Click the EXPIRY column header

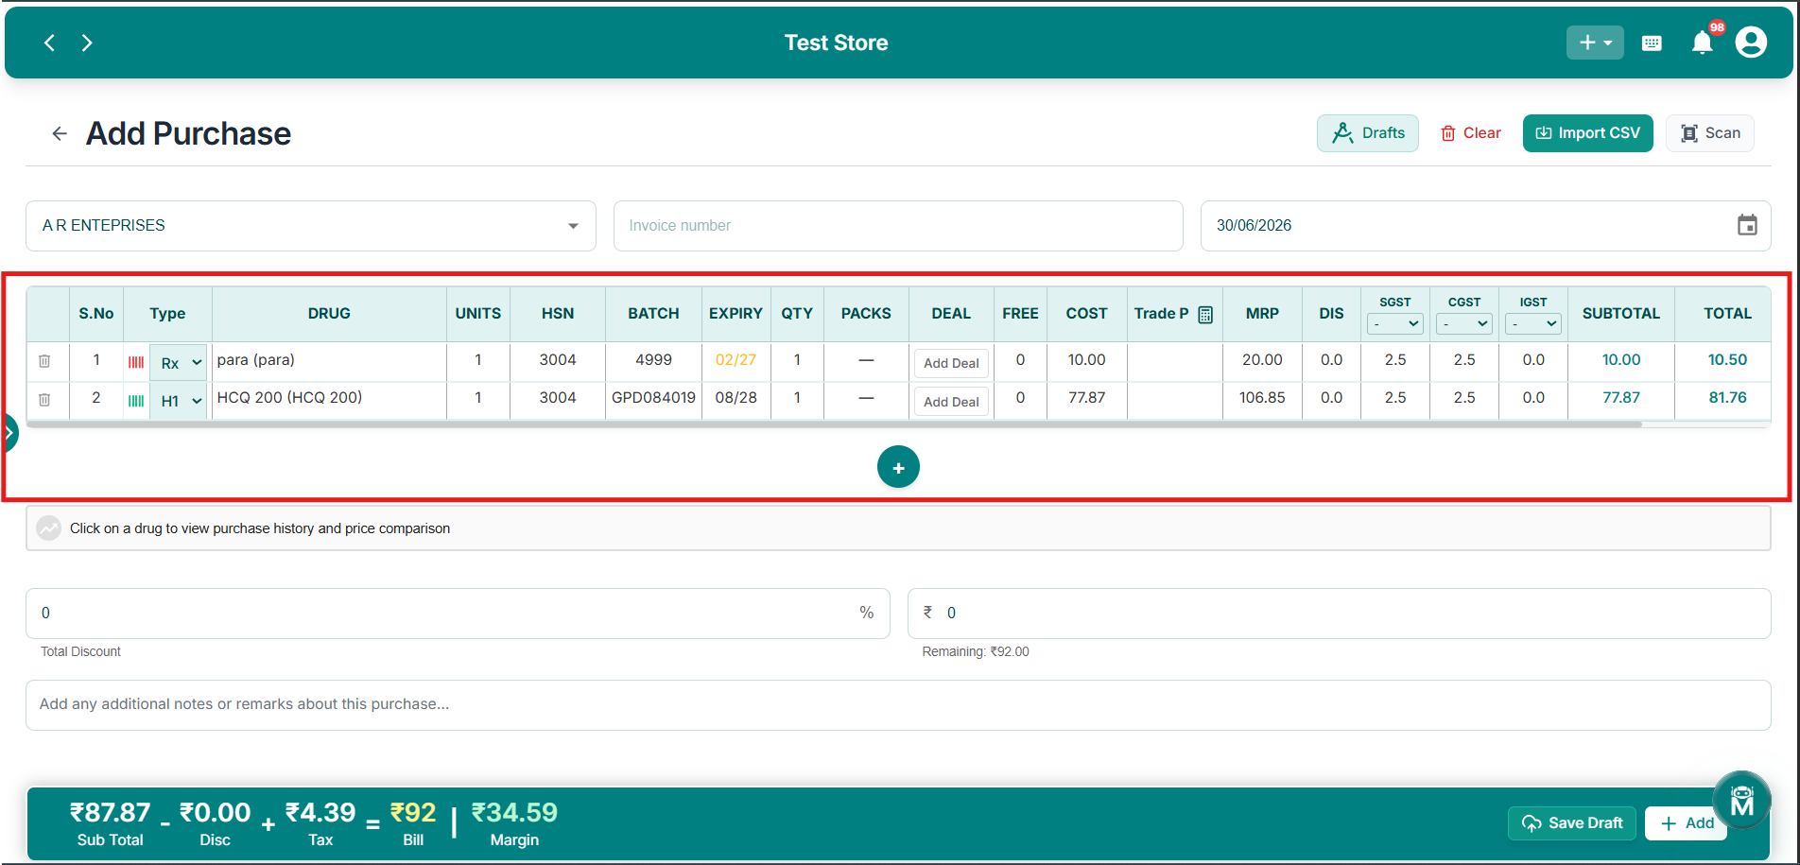tap(736, 314)
